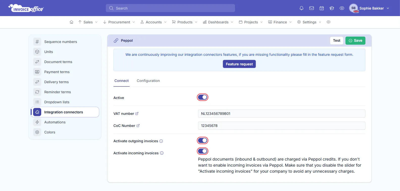Expand the Procurement menu
This screenshot has height=191, width=400.
tap(119, 22)
